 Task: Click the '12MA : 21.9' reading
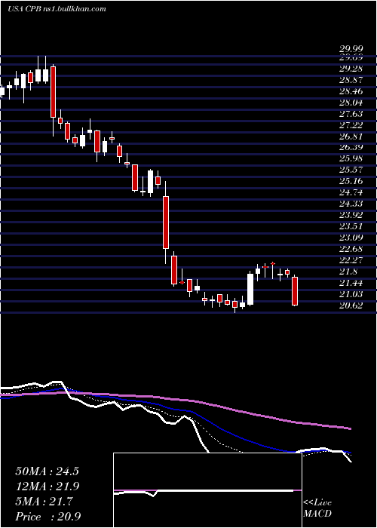click(47, 487)
